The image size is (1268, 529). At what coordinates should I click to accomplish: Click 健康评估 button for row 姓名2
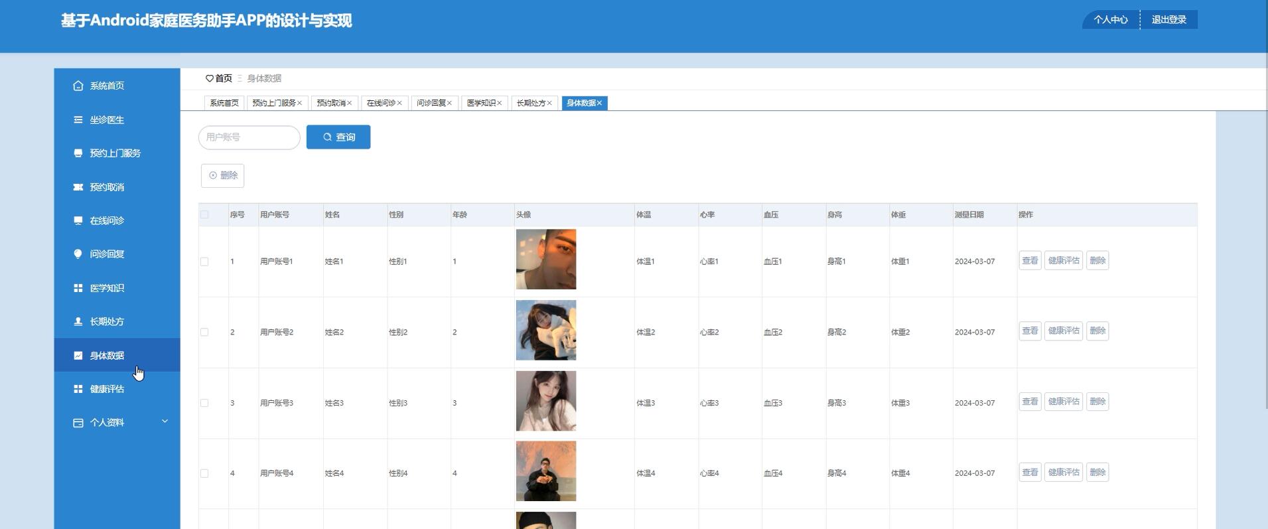click(x=1064, y=331)
